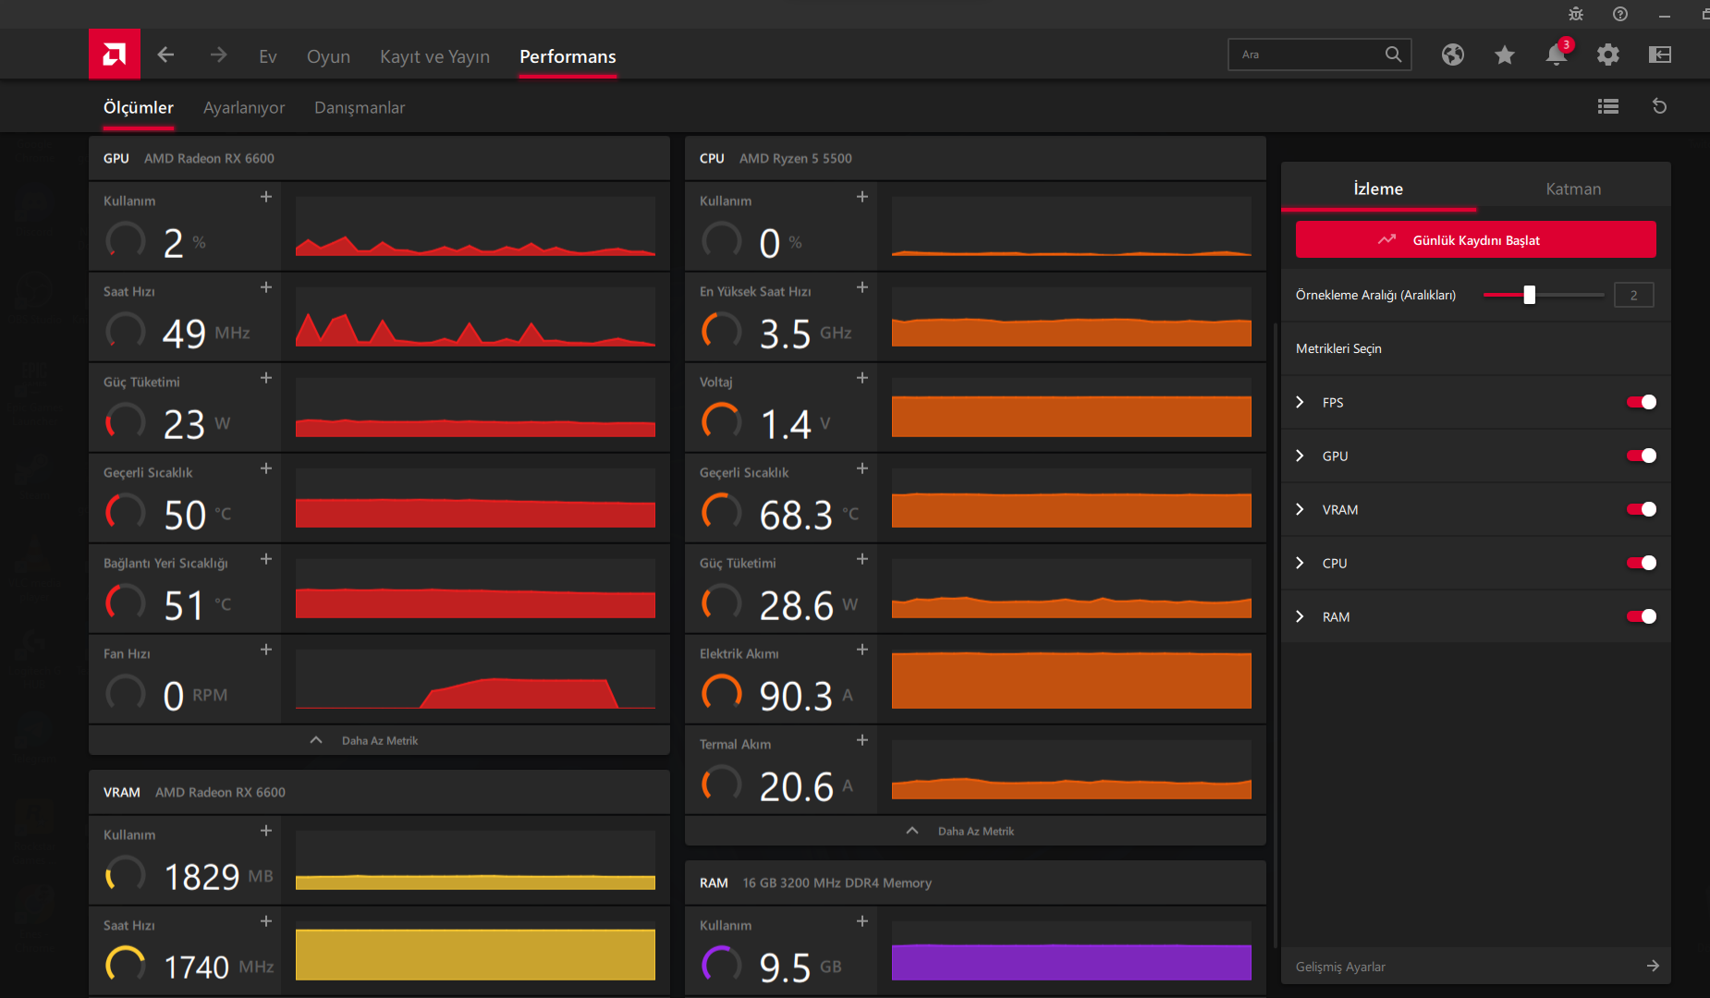Click the Örnekleme Aralığı slider handle
The image size is (1710, 998).
pos(1530,295)
